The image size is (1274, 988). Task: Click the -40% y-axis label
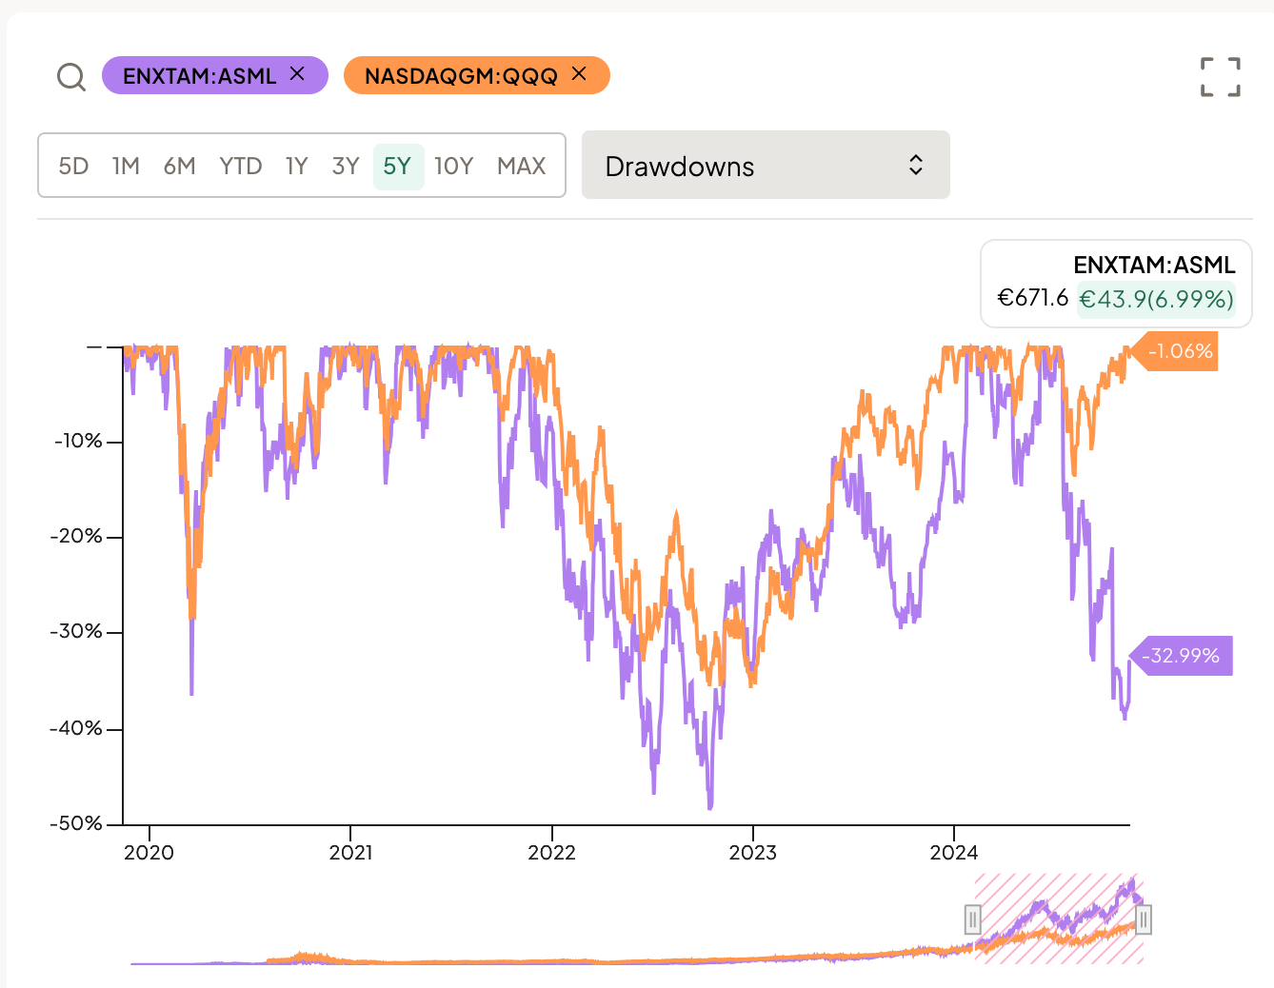pos(76,728)
